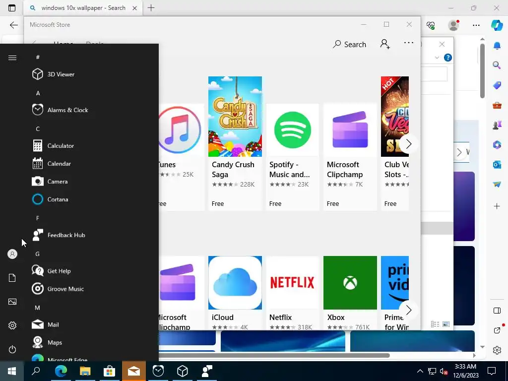Image resolution: width=508 pixels, height=381 pixels.
Task: Open Microsoft Store sign-in account icon
Action: point(385,44)
